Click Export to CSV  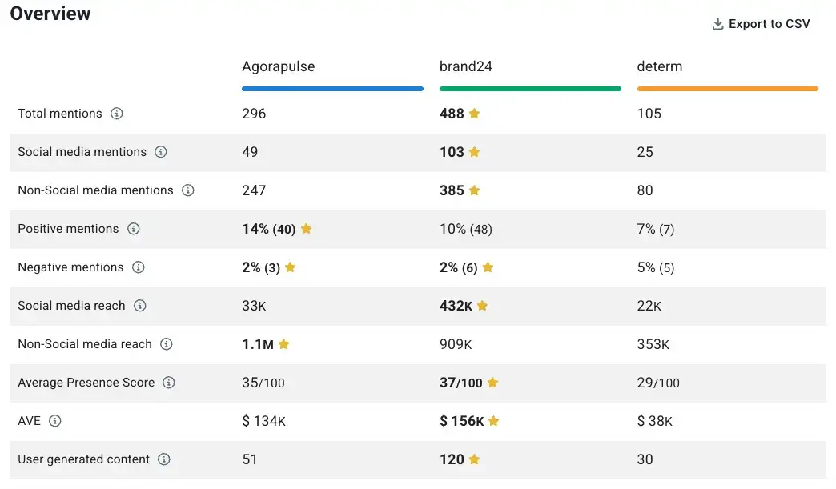point(769,24)
